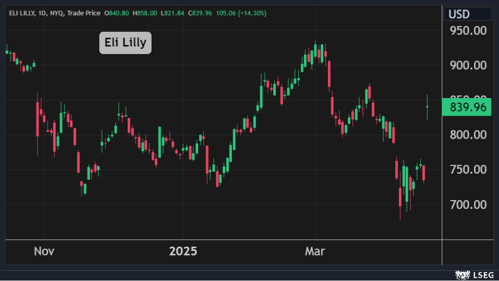Click the 950.00 price axis label
Viewport: 499px width, 281px height.
click(468, 31)
